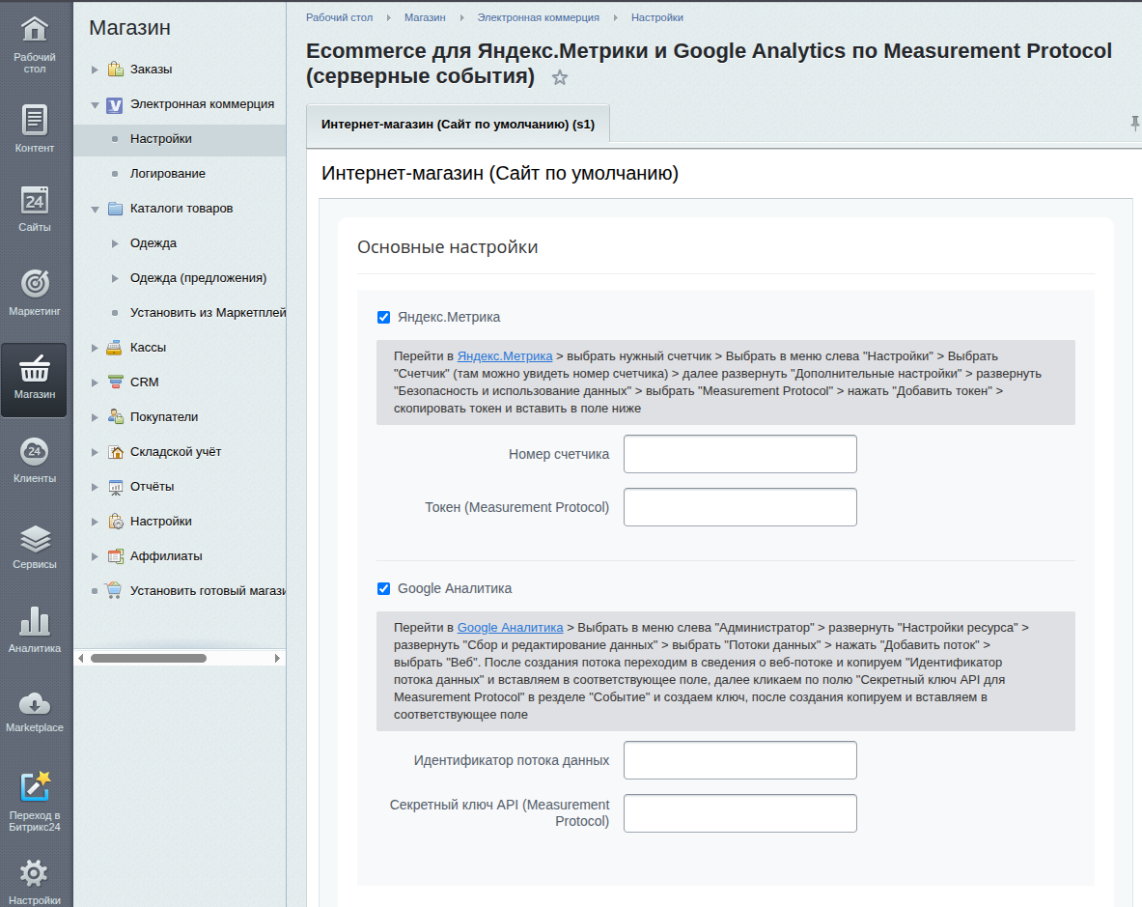Screen dimensions: 1142x907
Task: Uncheck the Google Аналитика checkbox
Action: (384, 588)
